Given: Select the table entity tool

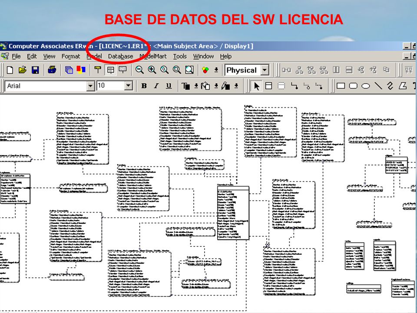Looking at the screenshot, I should pos(268,86).
